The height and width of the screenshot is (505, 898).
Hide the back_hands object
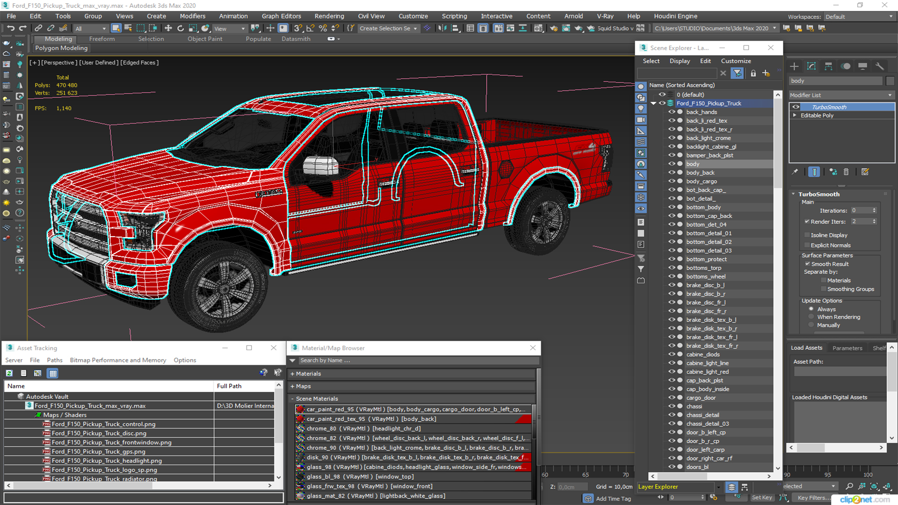(x=672, y=112)
